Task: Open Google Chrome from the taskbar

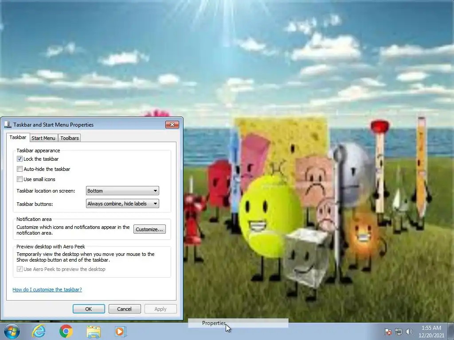Action: [x=66, y=331]
